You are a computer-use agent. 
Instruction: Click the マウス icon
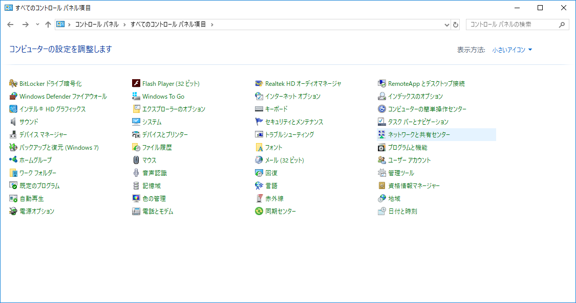tap(136, 160)
